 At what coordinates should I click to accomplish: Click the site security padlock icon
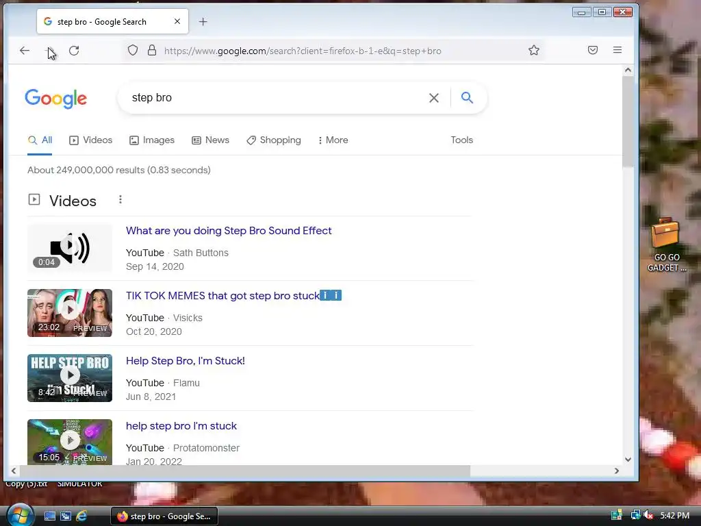152,50
